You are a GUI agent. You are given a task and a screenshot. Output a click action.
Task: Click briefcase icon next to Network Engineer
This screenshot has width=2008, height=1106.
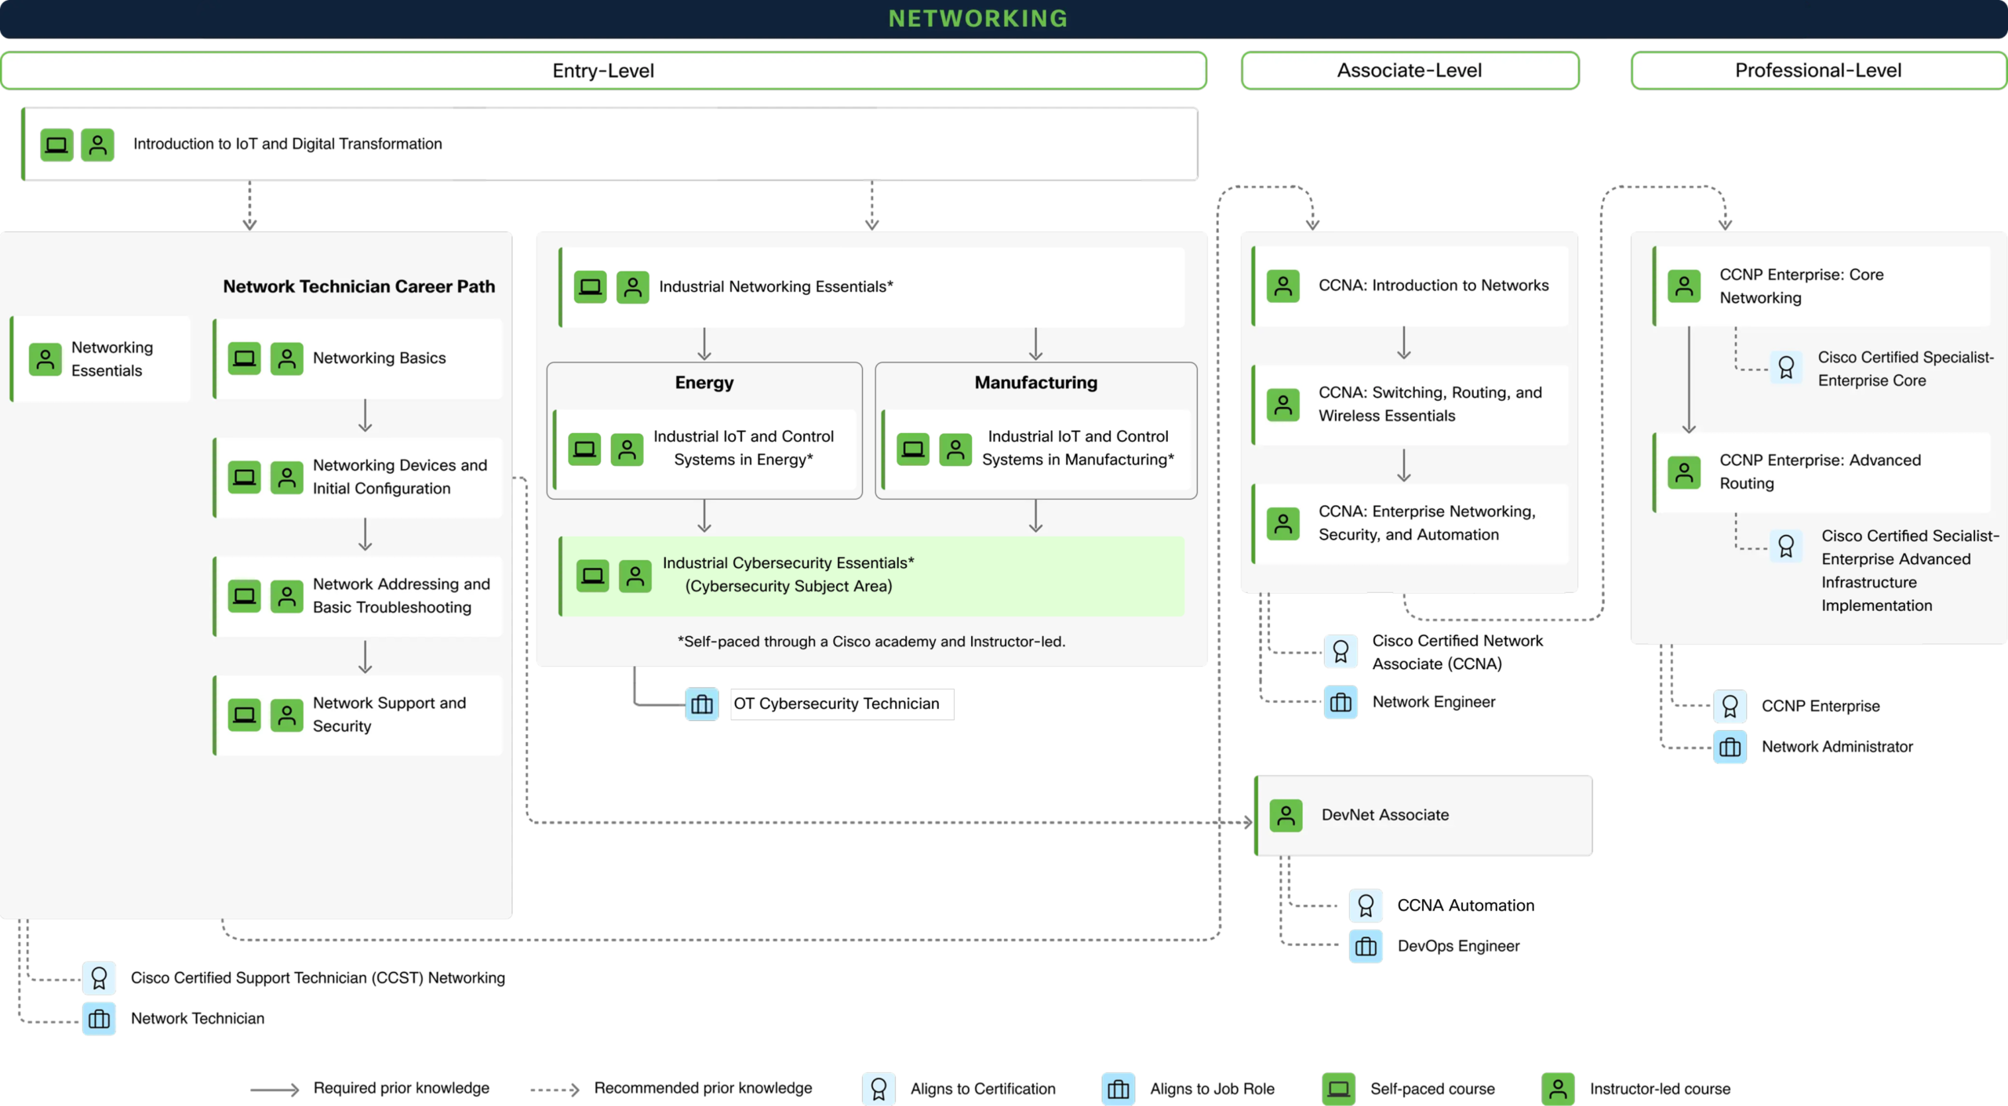1340,702
